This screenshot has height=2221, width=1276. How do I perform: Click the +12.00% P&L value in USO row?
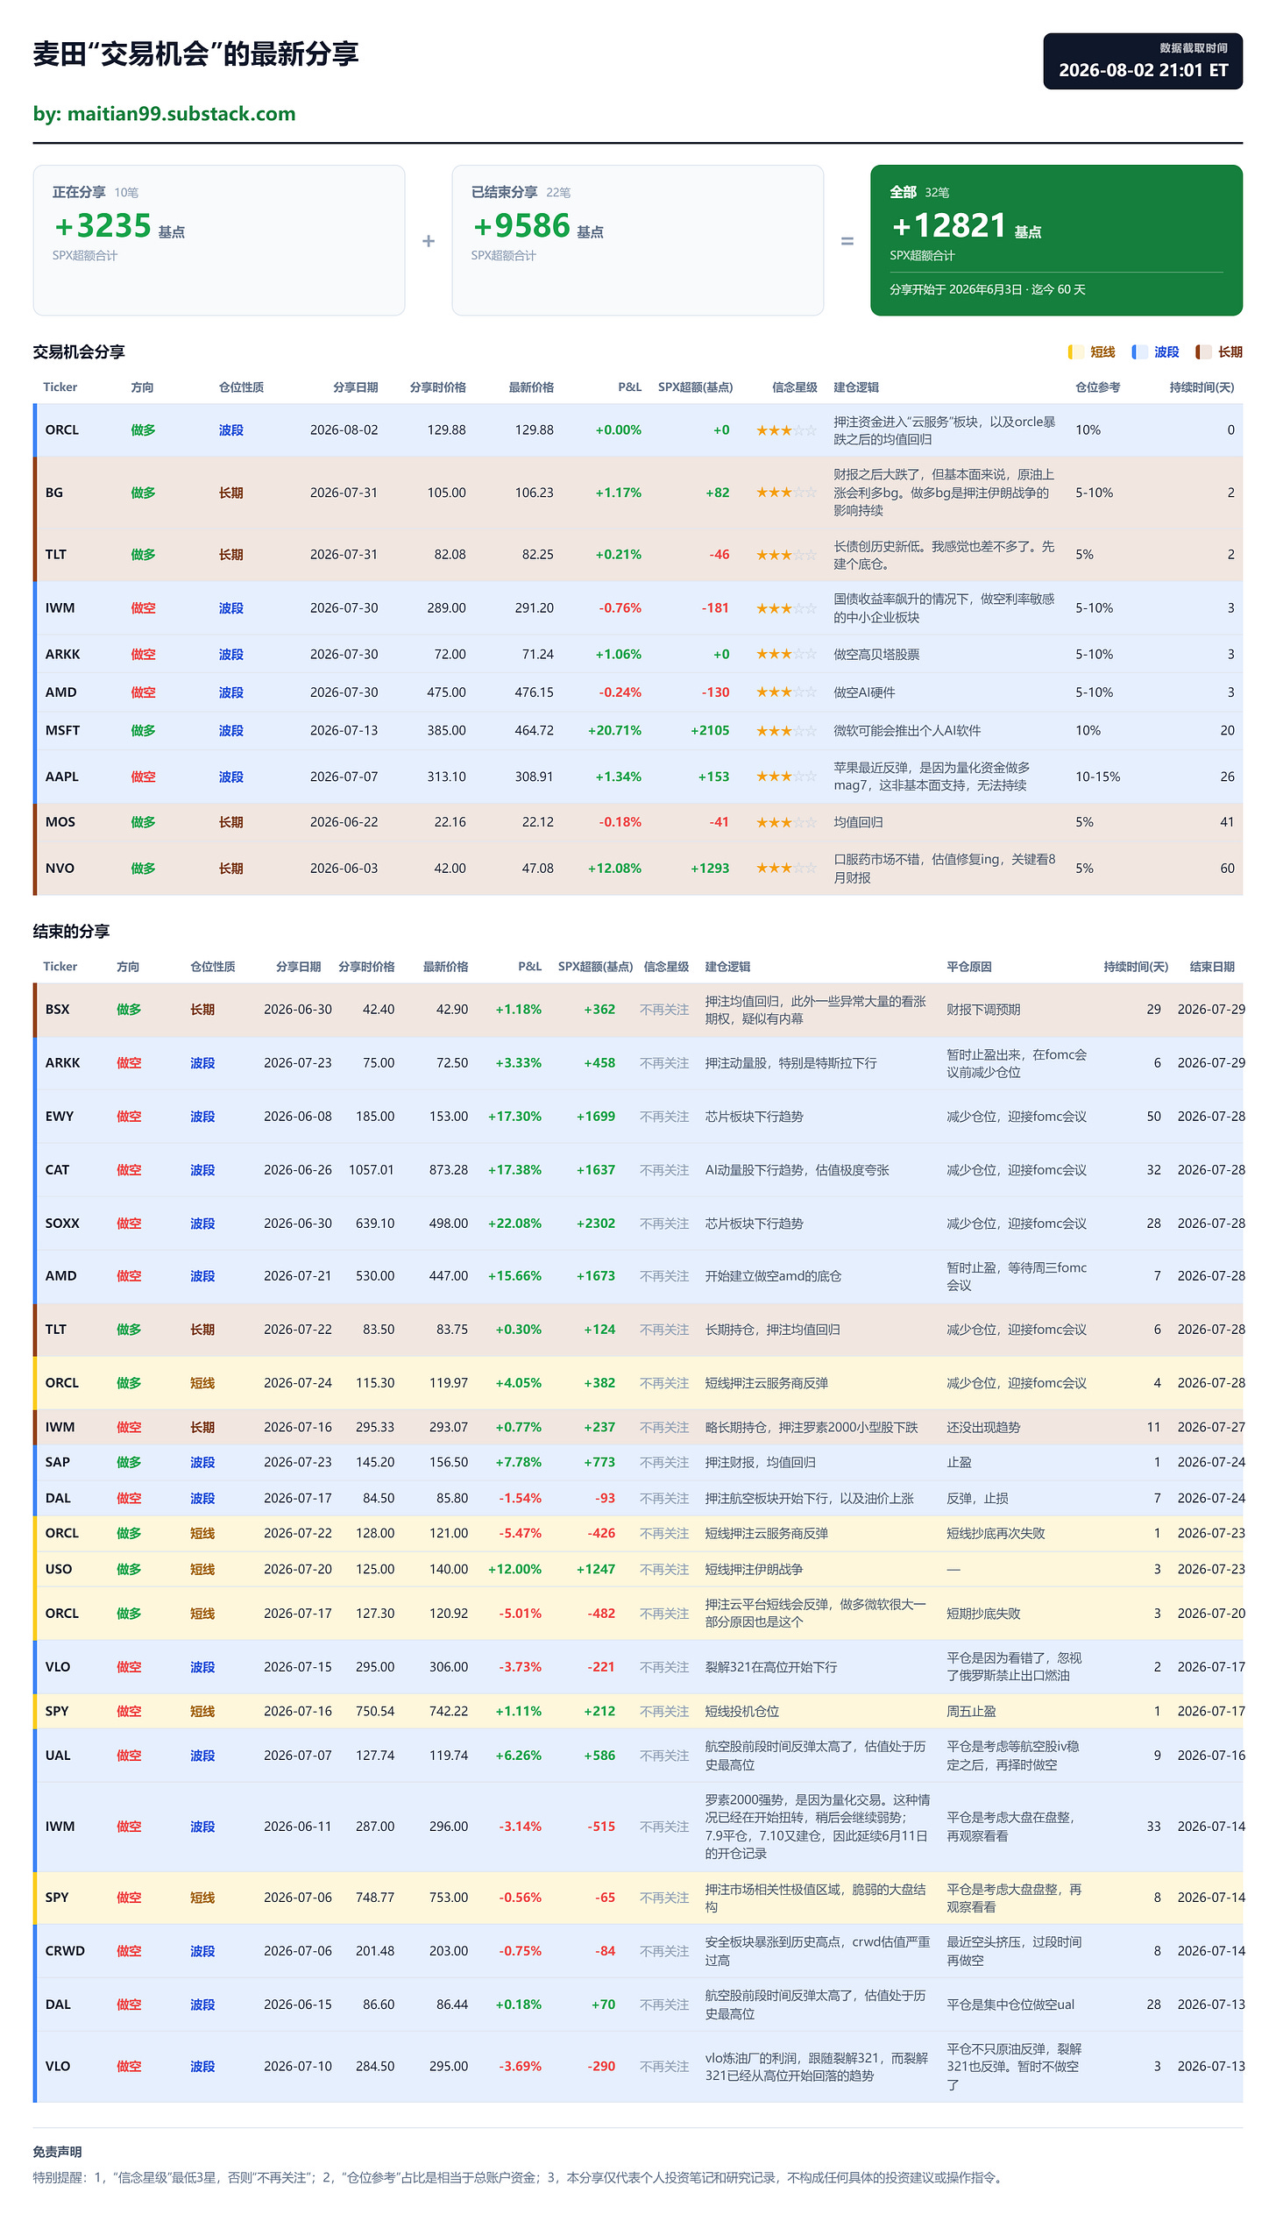pos(514,1569)
